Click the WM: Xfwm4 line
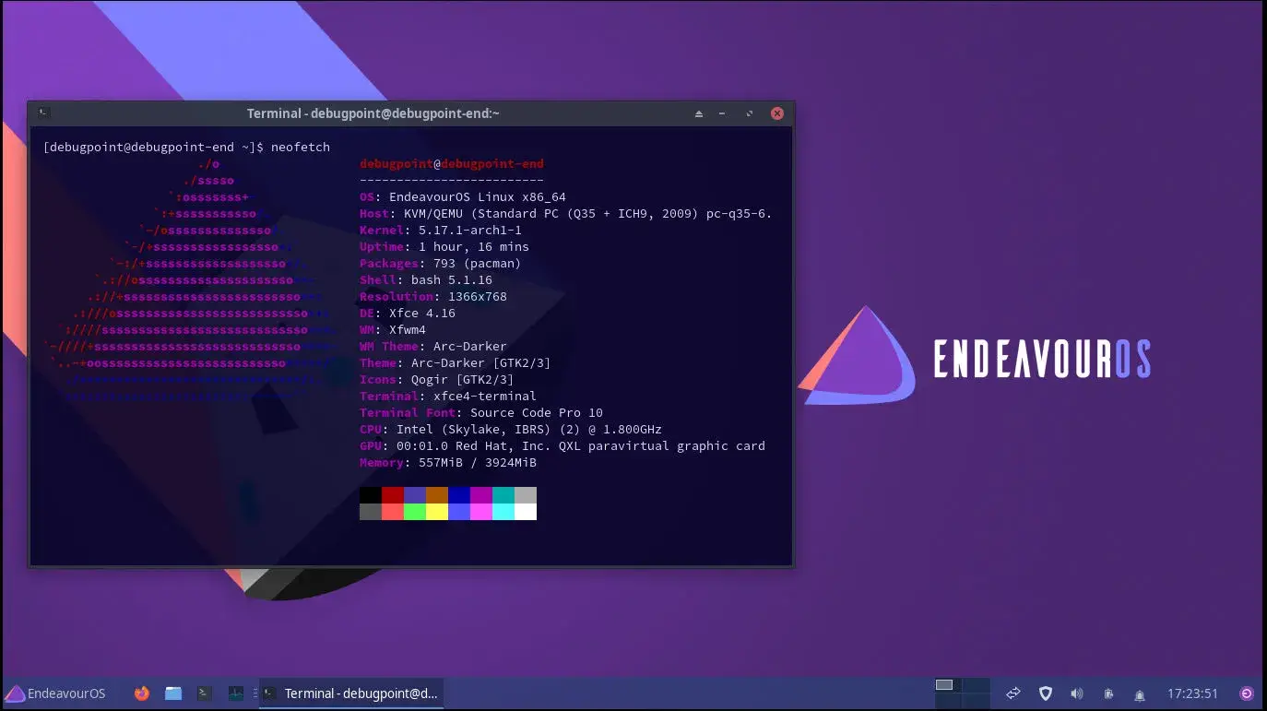The height and width of the screenshot is (711, 1267). pyautogui.click(x=393, y=330)
